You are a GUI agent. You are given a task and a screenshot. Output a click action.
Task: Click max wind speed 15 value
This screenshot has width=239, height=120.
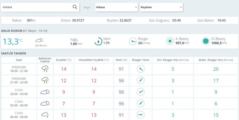(216, 115)
